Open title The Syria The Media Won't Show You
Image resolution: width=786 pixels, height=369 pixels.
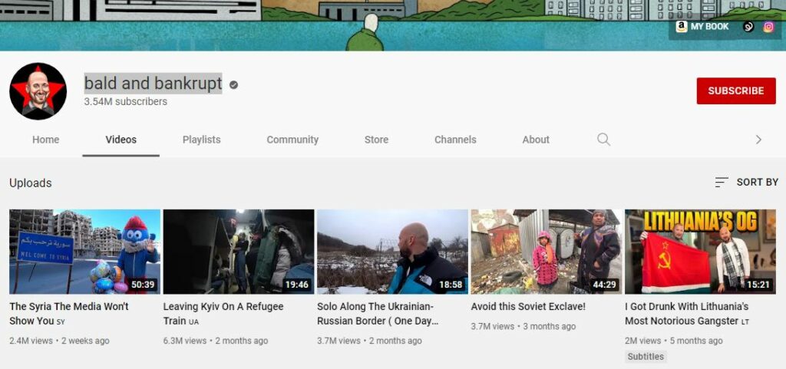(x=69, y=314)
